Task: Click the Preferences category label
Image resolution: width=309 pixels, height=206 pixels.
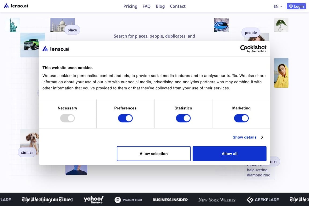Action: [125, 108]
